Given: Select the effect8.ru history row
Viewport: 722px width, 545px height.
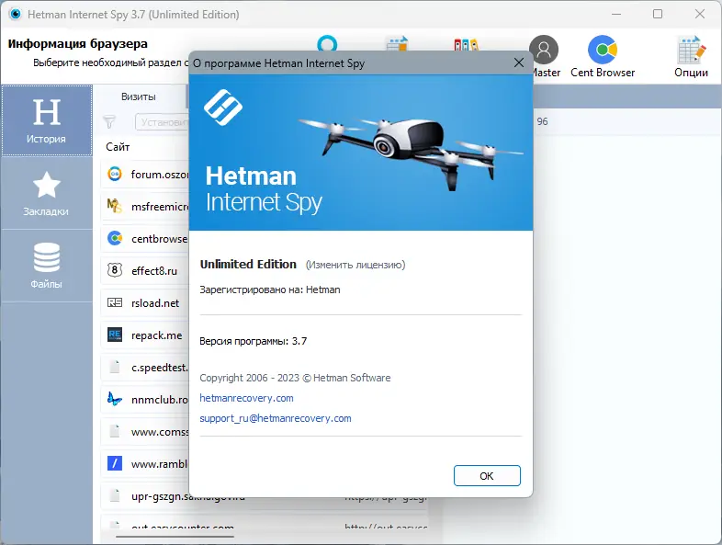Looking at the screenshot, I should point(145,270).
